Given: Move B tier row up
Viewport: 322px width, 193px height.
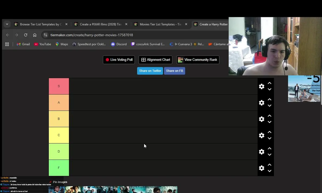Looking at the screenshot, I should [x=269, y=116].
